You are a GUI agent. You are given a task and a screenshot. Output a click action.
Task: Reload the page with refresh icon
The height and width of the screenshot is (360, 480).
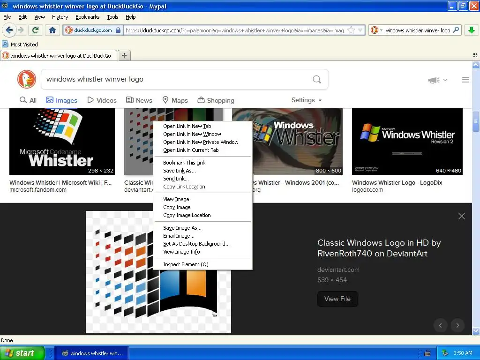[x=35, y=30]
